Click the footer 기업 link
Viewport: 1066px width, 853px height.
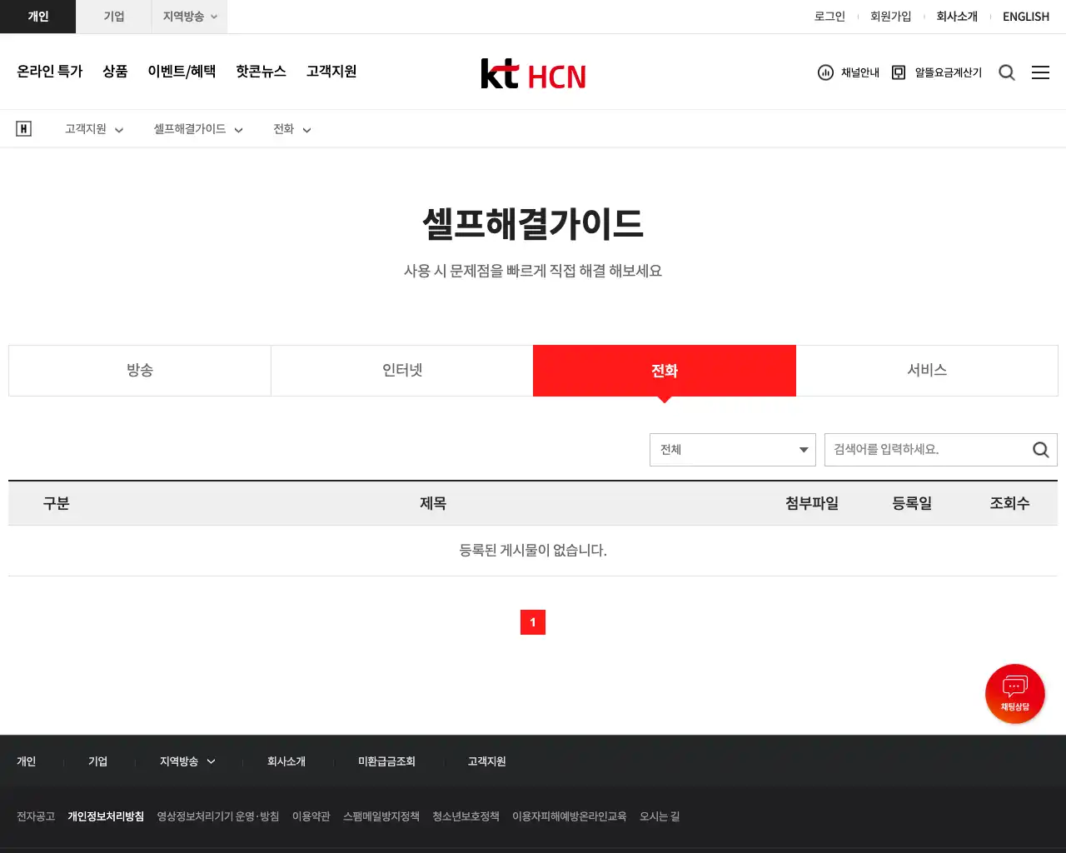[x=98, y=761]
